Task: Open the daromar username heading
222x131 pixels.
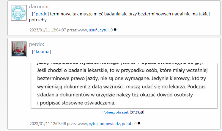Action: point(40,7)
